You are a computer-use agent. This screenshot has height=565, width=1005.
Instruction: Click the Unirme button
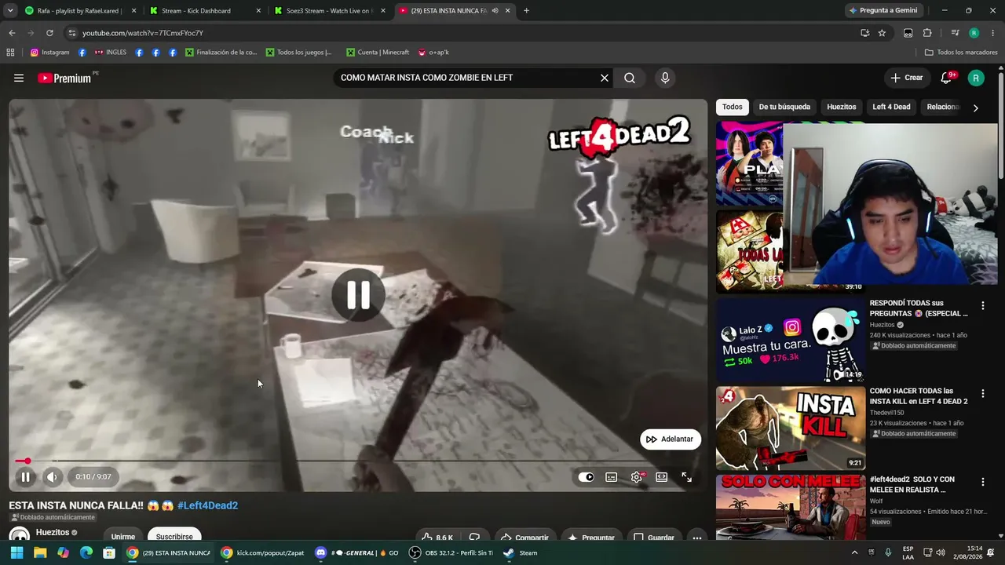point(123,537)
